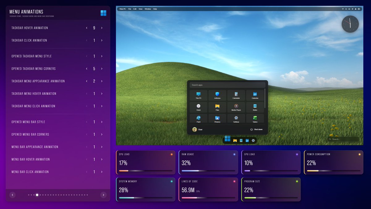The image size is (371, 209).
Task: Click the highlighted page indicator dot
Action: pos(37,195)
